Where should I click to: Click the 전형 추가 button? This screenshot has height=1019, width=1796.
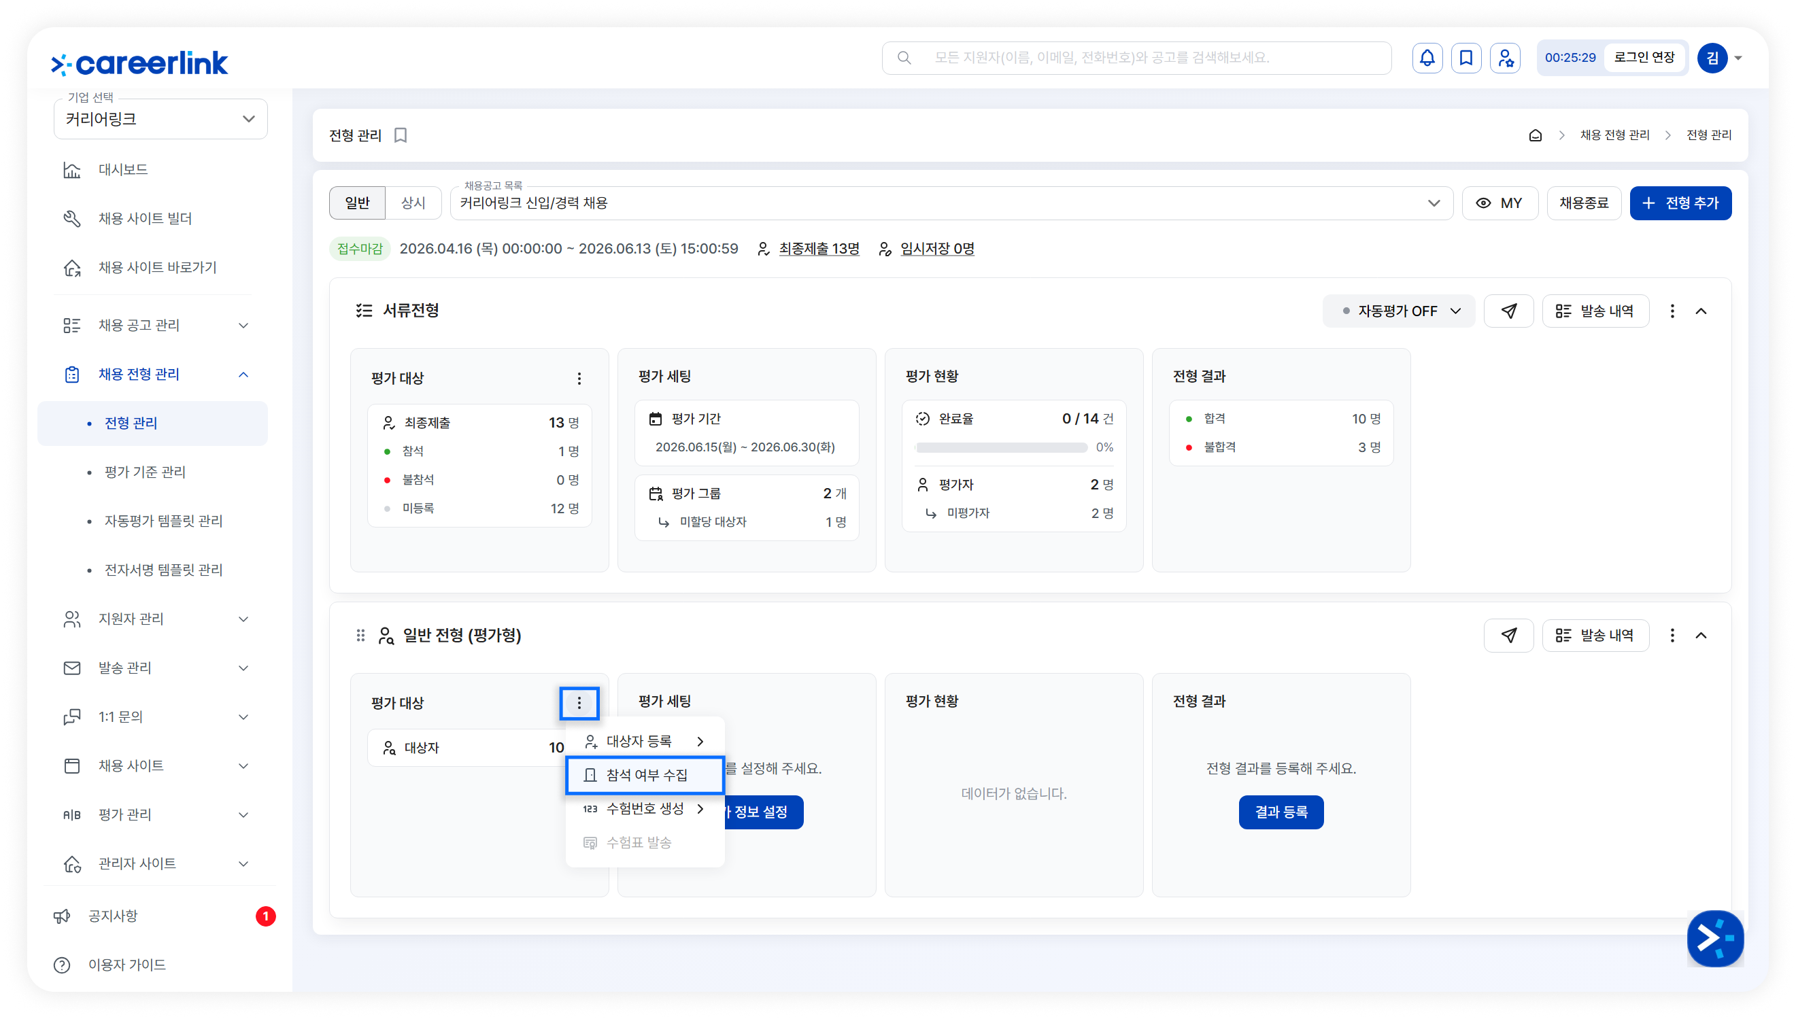coord(1680,203)
